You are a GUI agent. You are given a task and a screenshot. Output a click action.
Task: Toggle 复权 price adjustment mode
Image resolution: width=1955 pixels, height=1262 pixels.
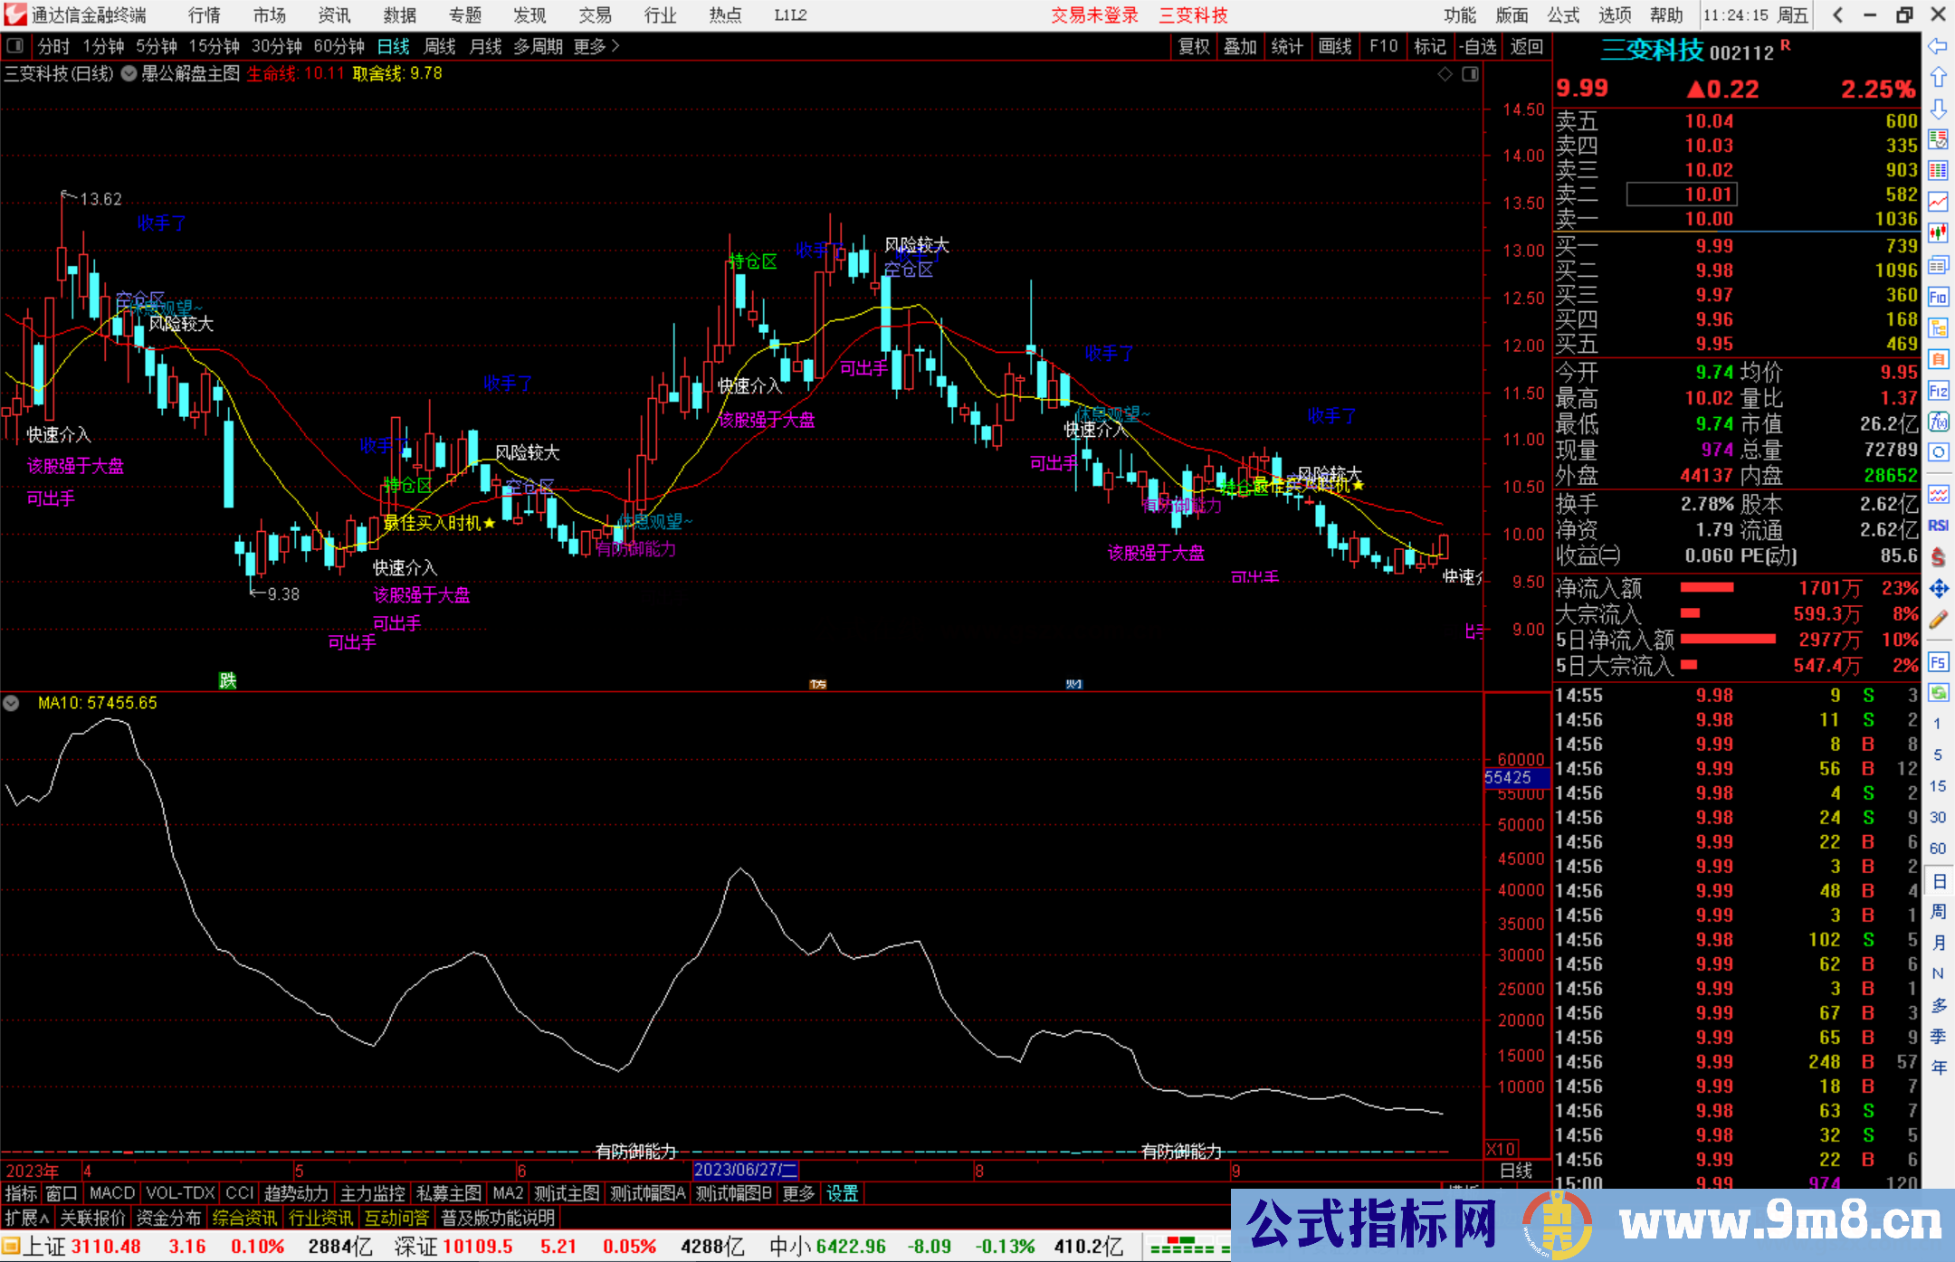[x=1193, y=46]
